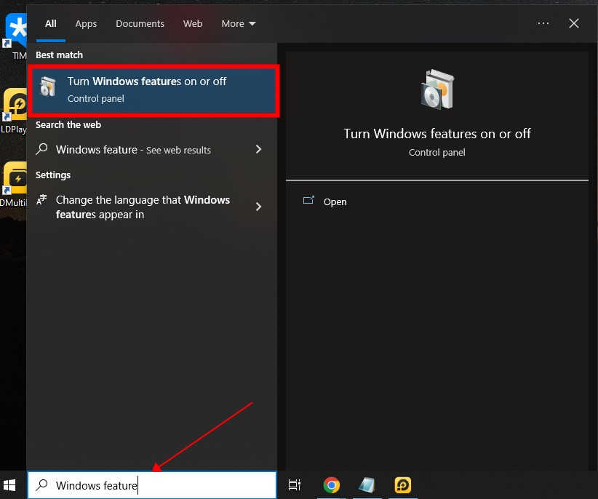
Task: Select the All search tab
Action: [51, 23]
